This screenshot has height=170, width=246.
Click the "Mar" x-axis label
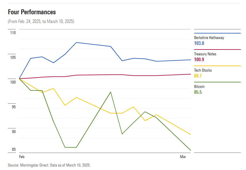click(183, 157)
